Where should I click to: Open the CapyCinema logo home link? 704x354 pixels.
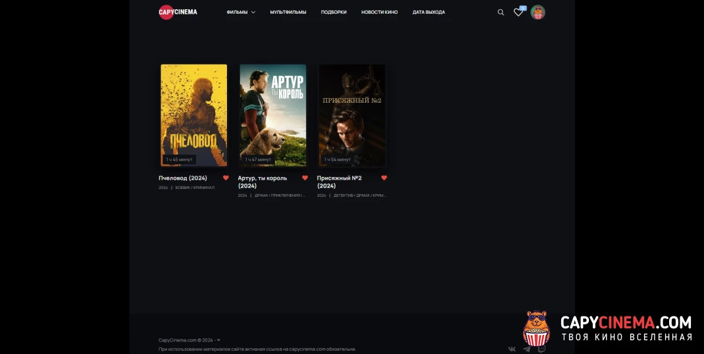pyautogui.click(x=178, y=12)
